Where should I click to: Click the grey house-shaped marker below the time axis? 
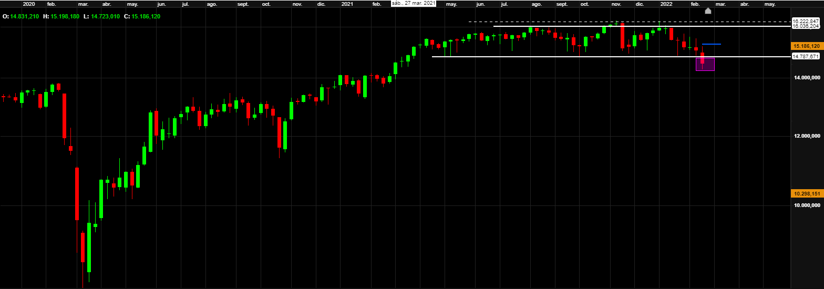(708, 11)
